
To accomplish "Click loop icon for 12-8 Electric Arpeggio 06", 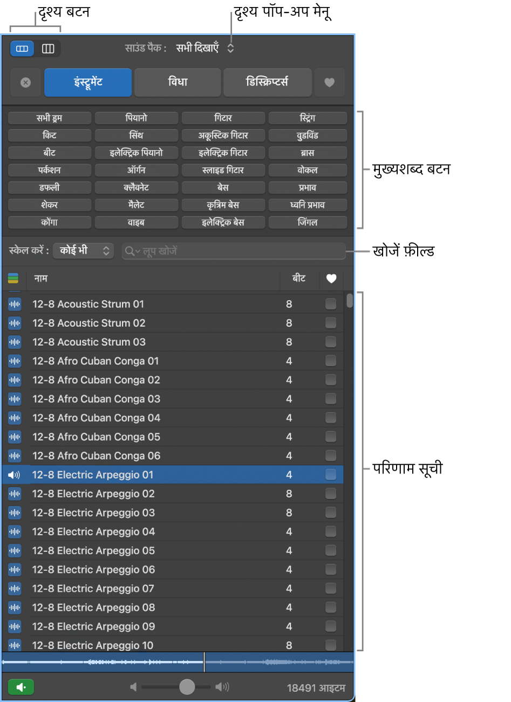I will [x=15, y=570].
